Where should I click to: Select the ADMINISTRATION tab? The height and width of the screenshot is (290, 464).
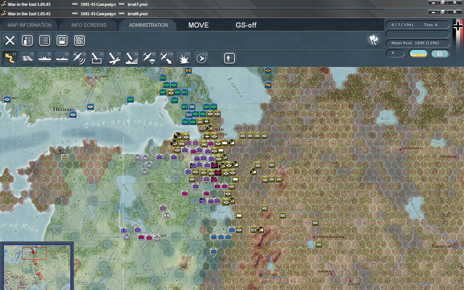(148, 25)
